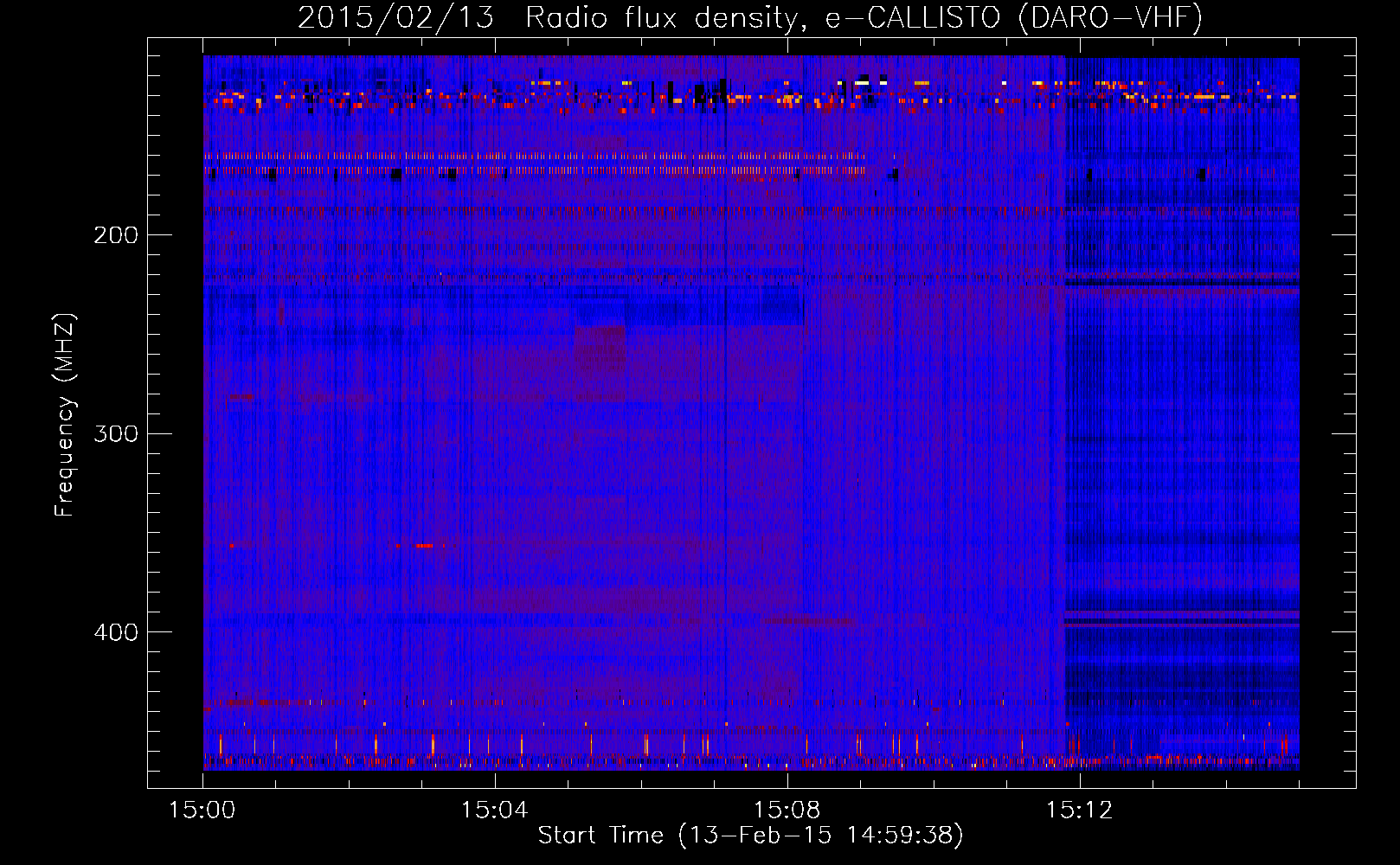The height and width of the screenshot is (865, 1400).
Task: Click the 300 frequency tick label
Action: 116,433
